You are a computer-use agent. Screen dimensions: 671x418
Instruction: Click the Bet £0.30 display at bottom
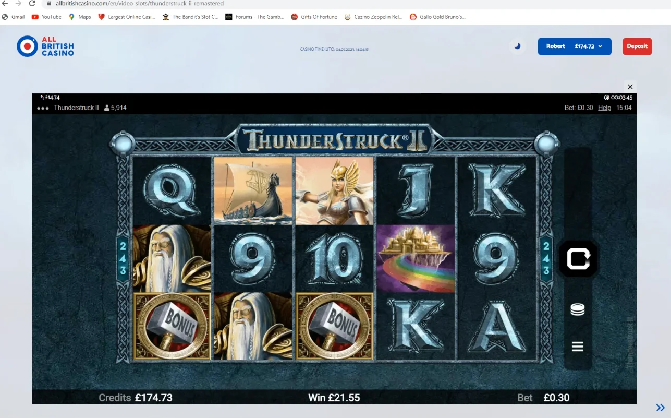coord(543,398)
